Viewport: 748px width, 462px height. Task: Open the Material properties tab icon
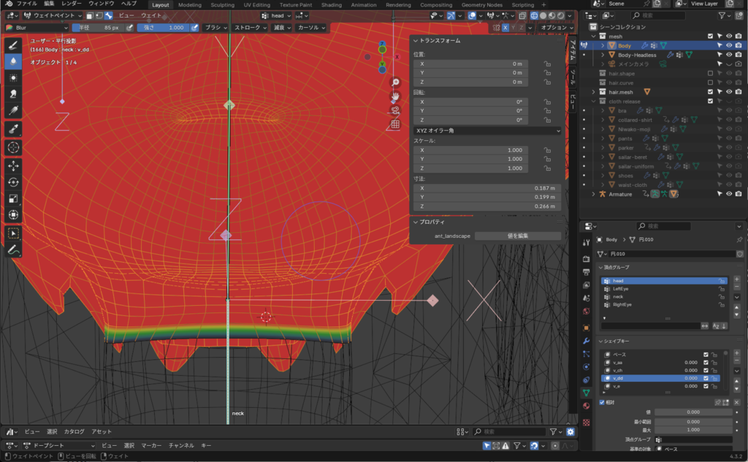pos(586,406)
